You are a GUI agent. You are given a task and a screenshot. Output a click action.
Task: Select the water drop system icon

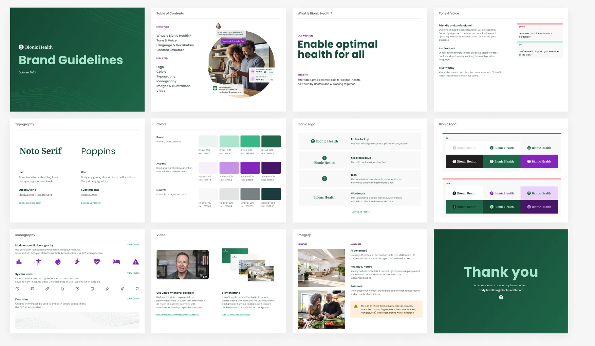62,289
